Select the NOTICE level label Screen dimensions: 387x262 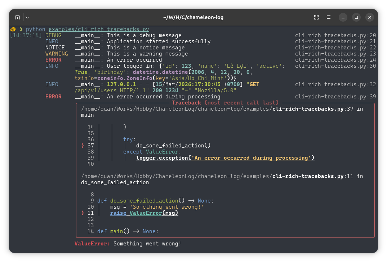point(55,48)
